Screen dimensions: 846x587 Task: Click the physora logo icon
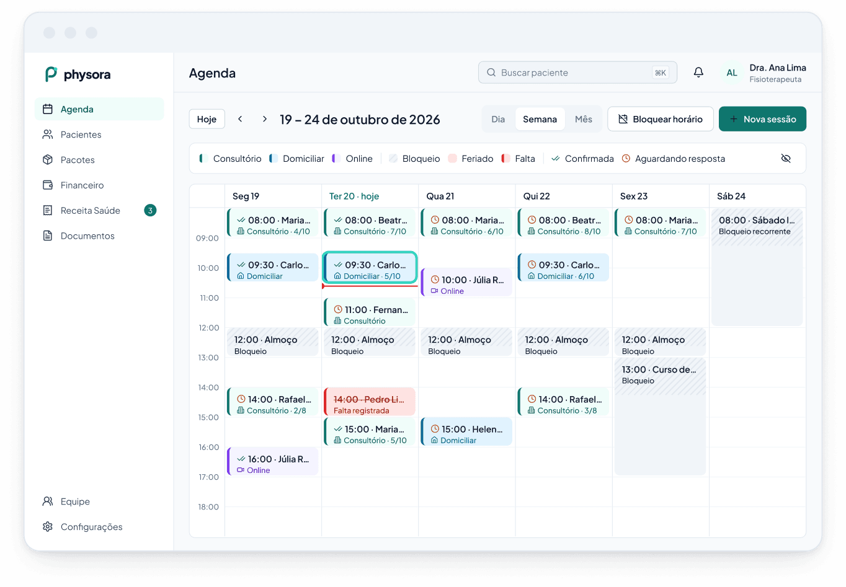[51, 74]
